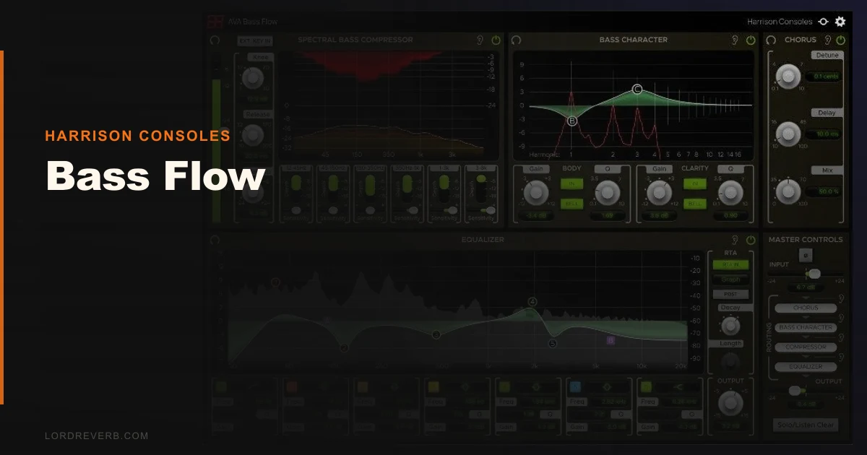Click the ear icon beside EQUALIZER routing block
This screenshot has width=867, height=455.
[842, 357]
